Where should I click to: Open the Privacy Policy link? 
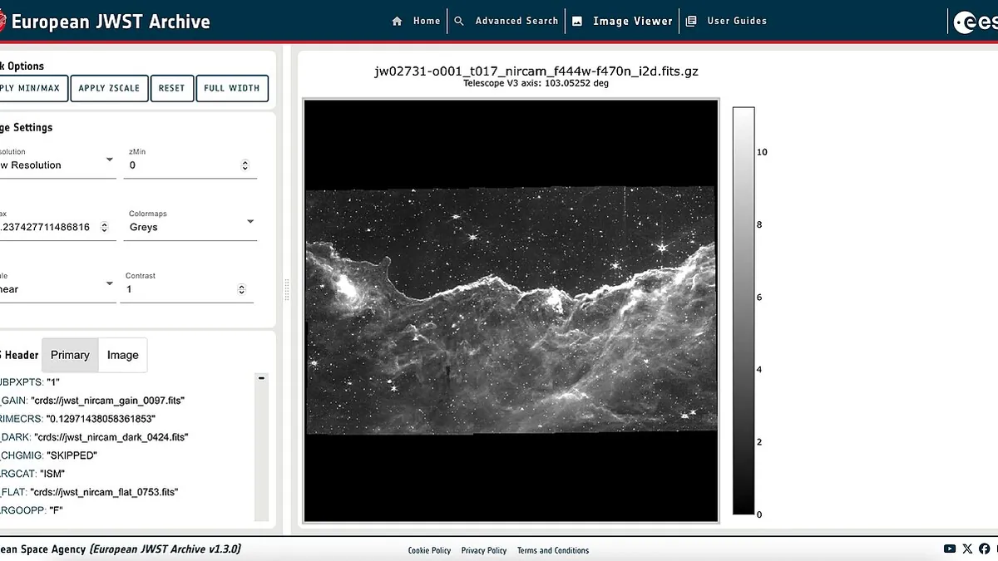(x=484, y=550)
